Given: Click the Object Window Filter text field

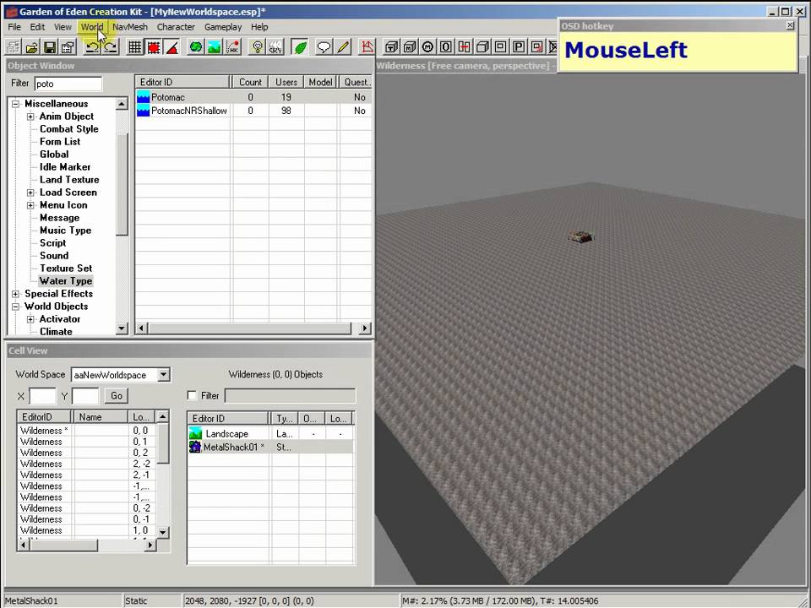Looking at the screenshot, I should click(68, 84).
